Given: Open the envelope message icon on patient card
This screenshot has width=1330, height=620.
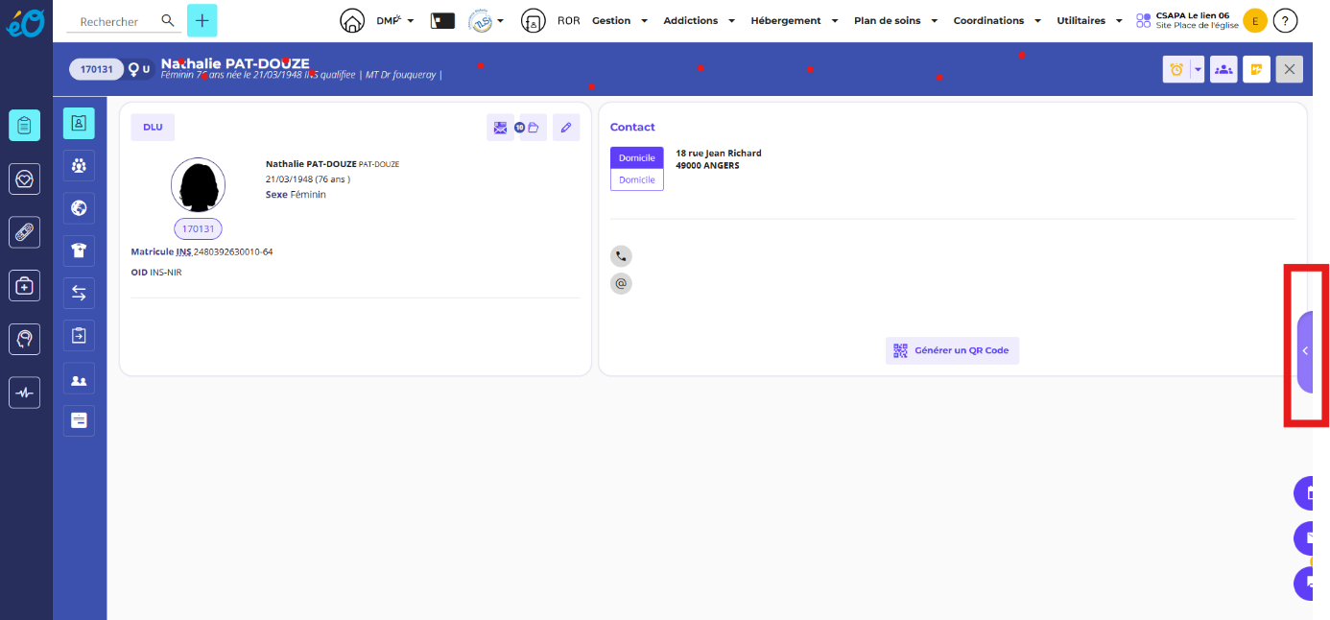Looking at the screenshot, I should click(500, 128).
